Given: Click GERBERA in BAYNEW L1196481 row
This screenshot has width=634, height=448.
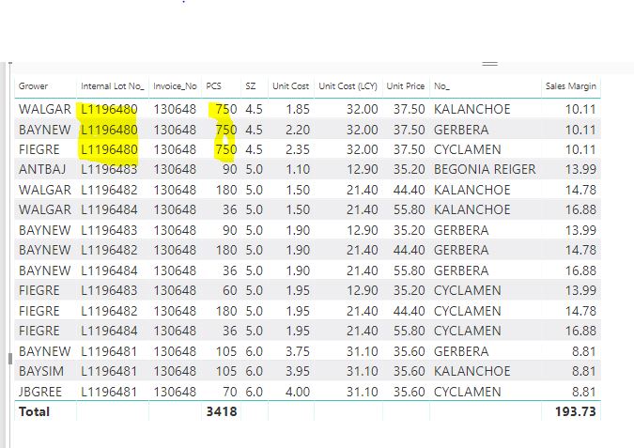Looking at the screenshot, I should 461,351.
